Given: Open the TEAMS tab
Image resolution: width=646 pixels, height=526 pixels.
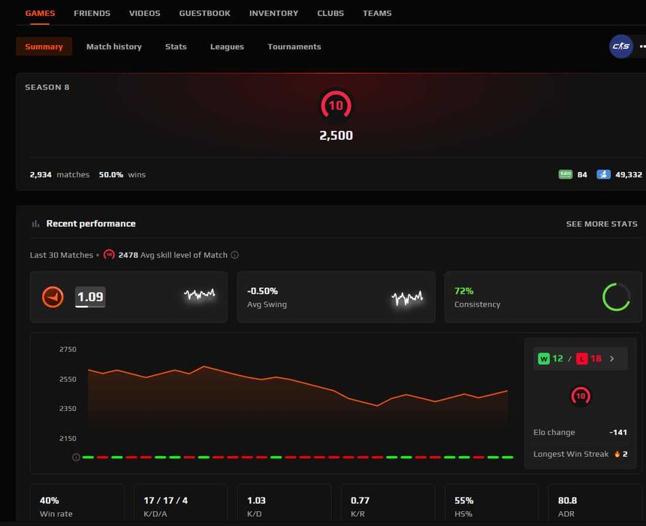Looking at the screenshot, I should point(377,14).
